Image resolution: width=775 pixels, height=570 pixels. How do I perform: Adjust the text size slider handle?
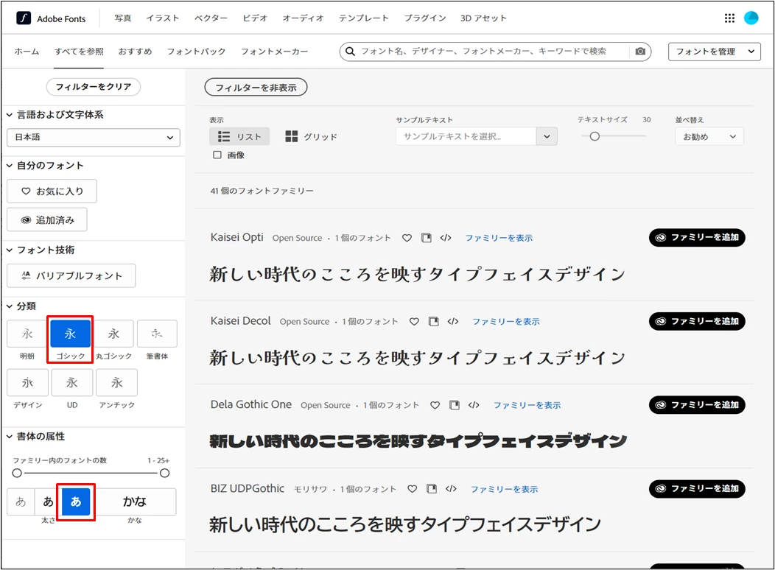tap(595, 136)
